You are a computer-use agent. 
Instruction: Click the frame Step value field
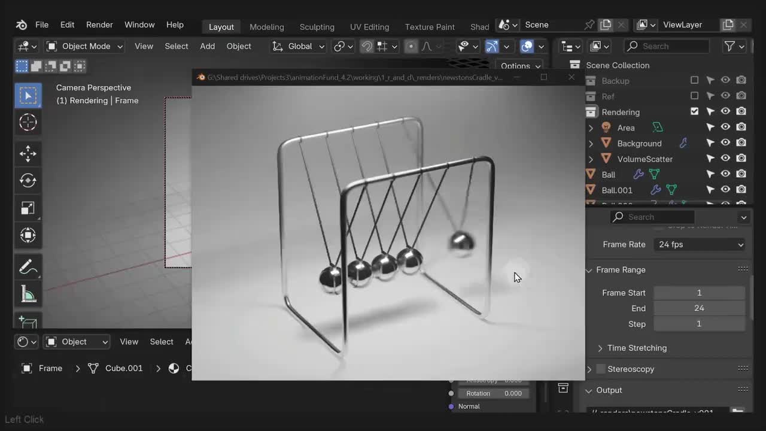tap(699, 324)
